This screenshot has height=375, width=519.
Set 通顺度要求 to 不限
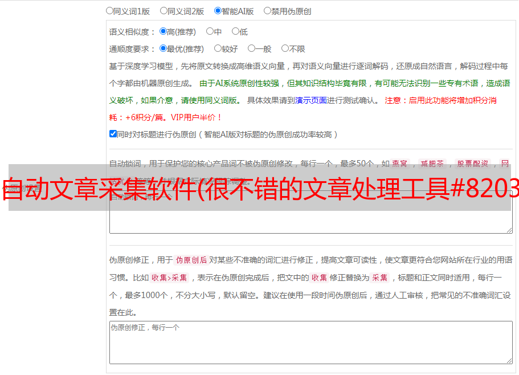click(285, 48)
